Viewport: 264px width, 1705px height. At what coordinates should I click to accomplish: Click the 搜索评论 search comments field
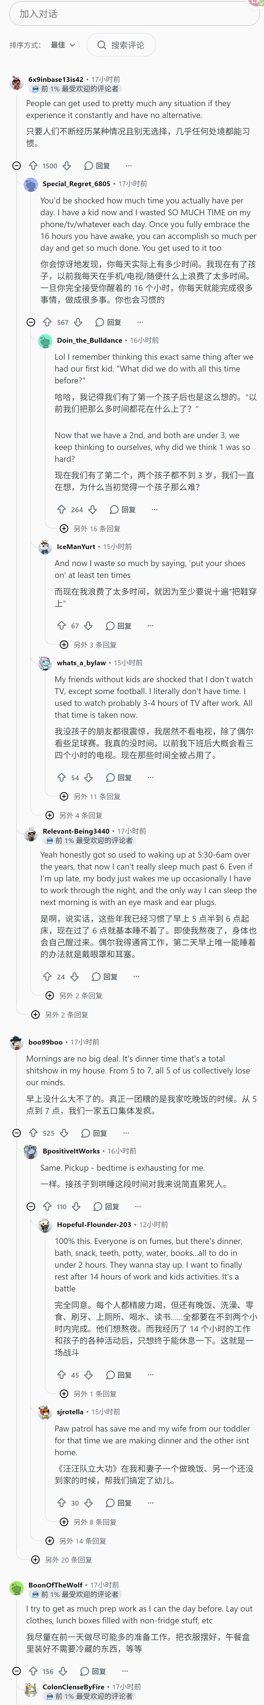(121, 45)
